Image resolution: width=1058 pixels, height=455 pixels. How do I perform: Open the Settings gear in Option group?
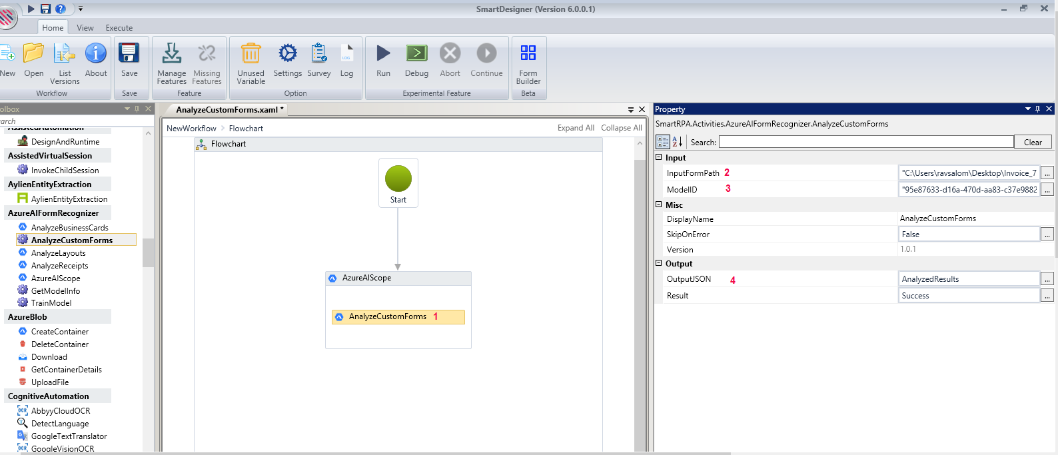pos(287,53)
